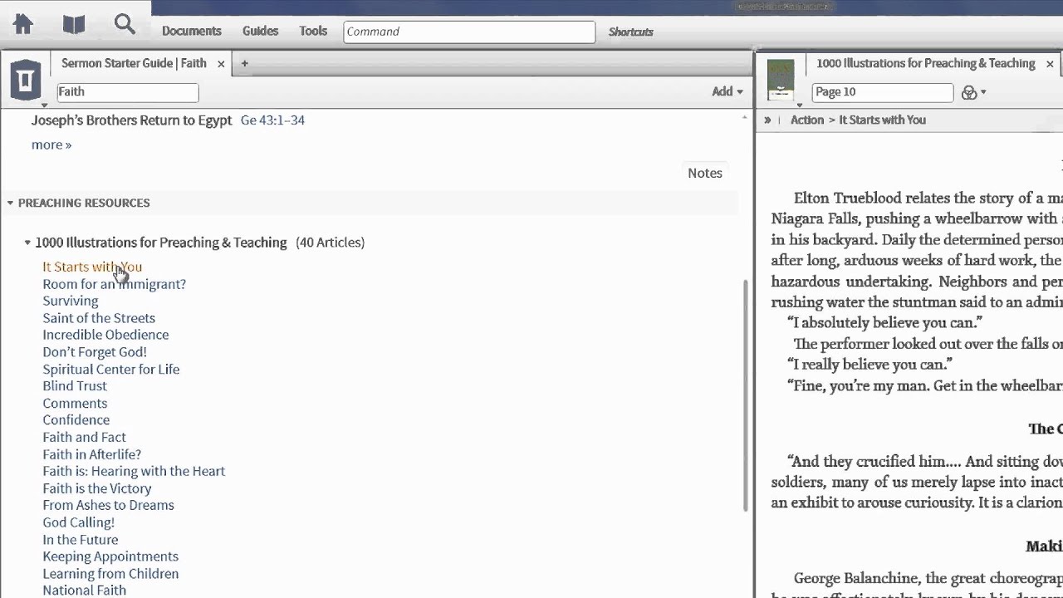Screen dimensions: 1063x598
Task: Open the Incredible Obedience article
Action: pyautogui.click(x=105, y=335)
